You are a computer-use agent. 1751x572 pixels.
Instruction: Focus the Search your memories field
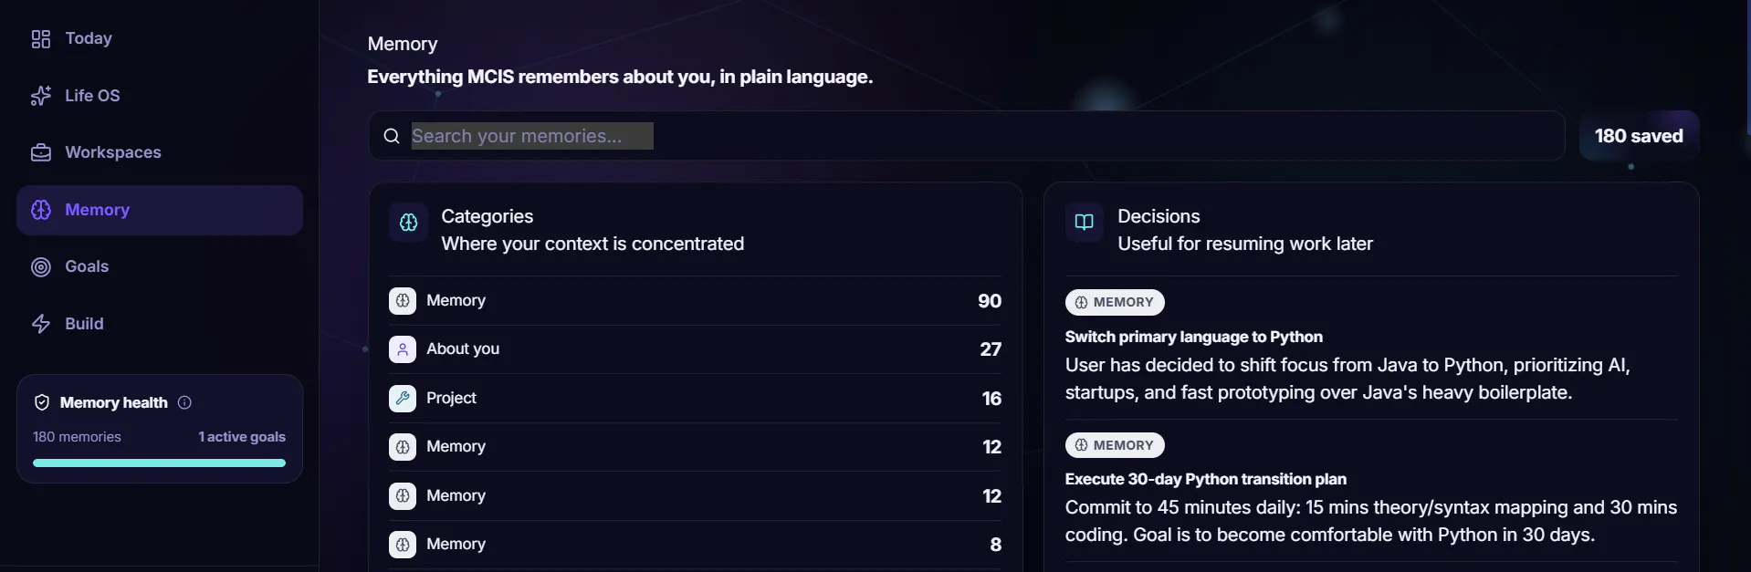[968, 136]
